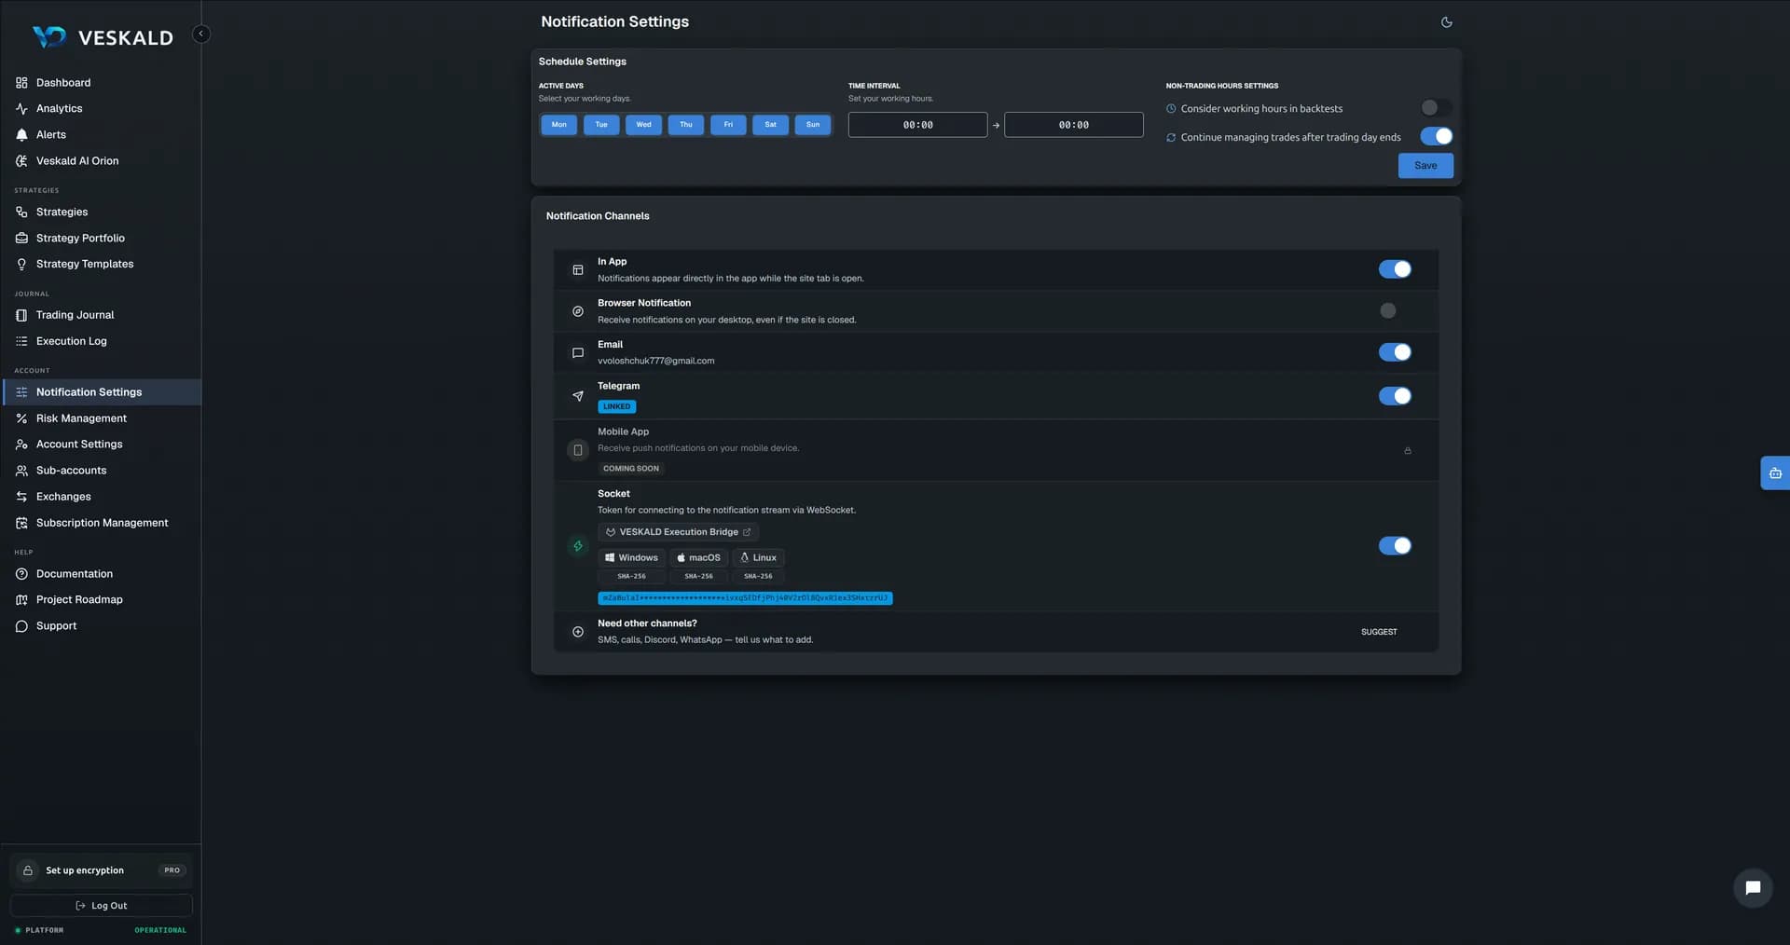Click SUGGEST to propose other channels
The width and height of the screenshot is (1790, 945).
click(1379, 632)
